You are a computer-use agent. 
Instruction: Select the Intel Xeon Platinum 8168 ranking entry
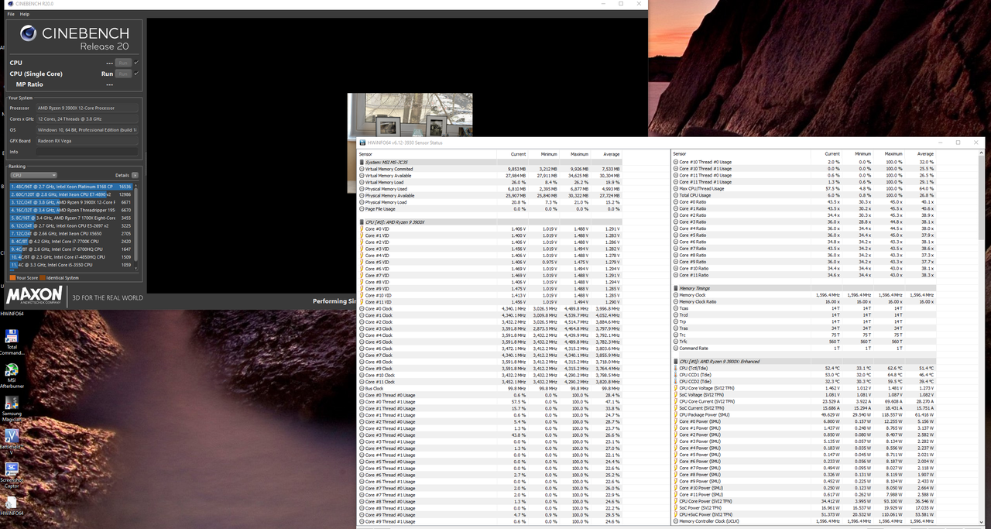point(72,187)
